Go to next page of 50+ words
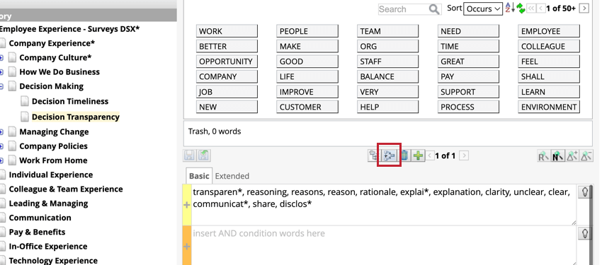 tap(584, 8)
